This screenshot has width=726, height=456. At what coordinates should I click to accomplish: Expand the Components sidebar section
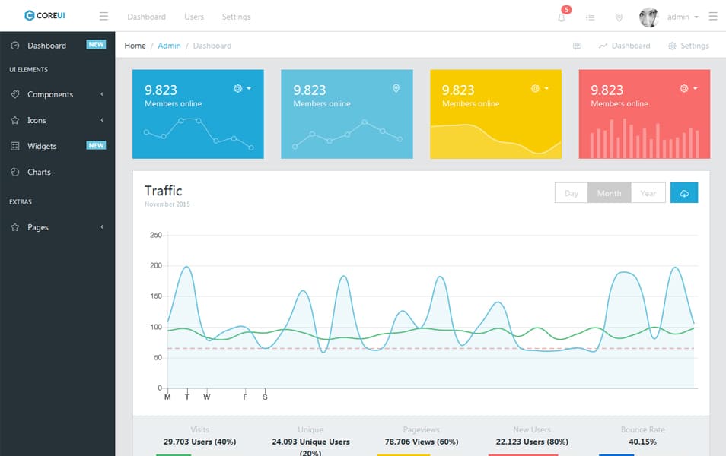click(x=49, y=94)
